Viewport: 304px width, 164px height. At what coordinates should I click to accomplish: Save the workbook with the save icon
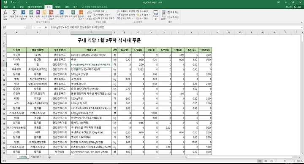point(5,3)
